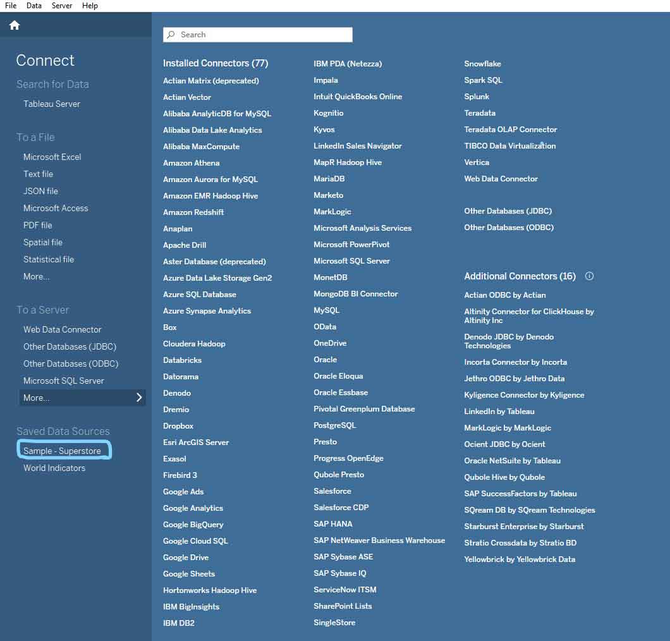
Task: Click the magnifier icon in search box
Action: click(x=171, y=35)
